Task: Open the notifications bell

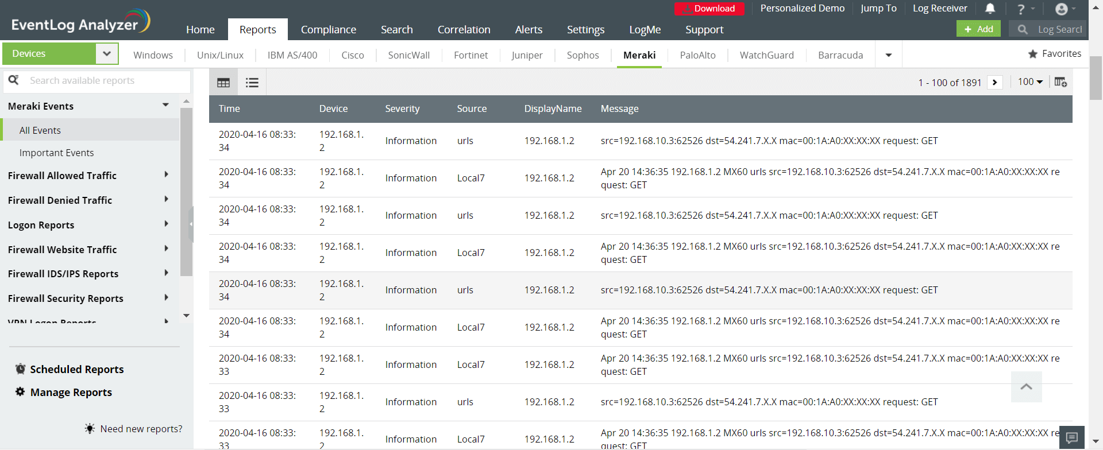Action: pos(990,9)
